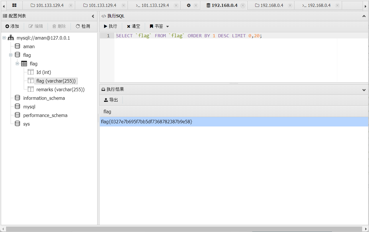Click the Add (添加) configuration button
The width and height of the screenshot is (369, 232).
pos(12,26)
